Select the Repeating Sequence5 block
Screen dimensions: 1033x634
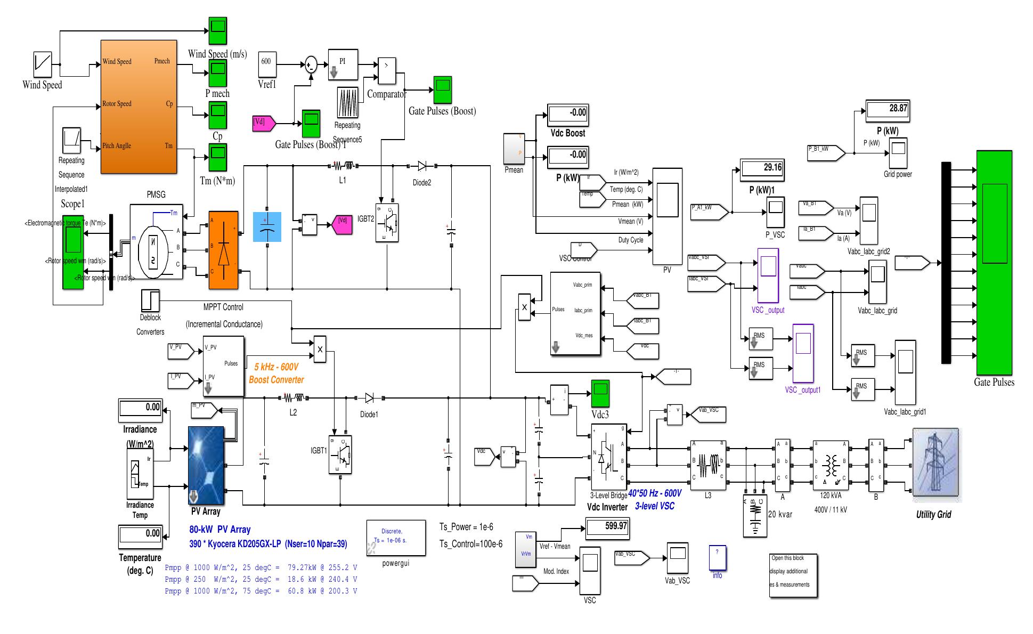coord(347,102)
